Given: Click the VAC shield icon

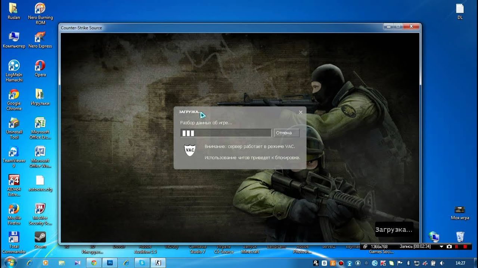Looking at the screenshot, I should 190,150.
